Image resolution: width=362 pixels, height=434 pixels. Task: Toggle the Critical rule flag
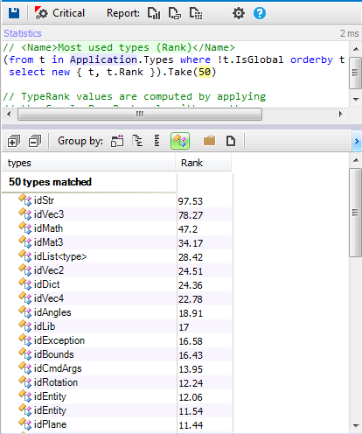59,13
